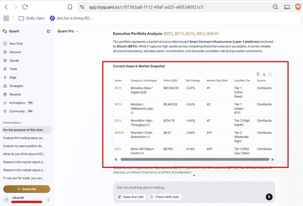Click the Subscribe button
Viewport: 303px width, 206px height.
coord(27,189)
